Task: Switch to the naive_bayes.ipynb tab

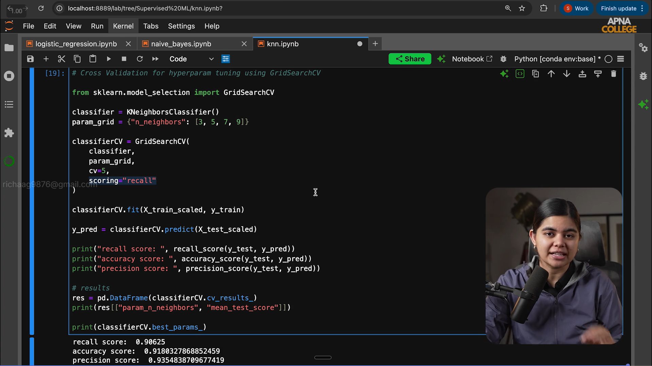Action: (x=181, y=44)
